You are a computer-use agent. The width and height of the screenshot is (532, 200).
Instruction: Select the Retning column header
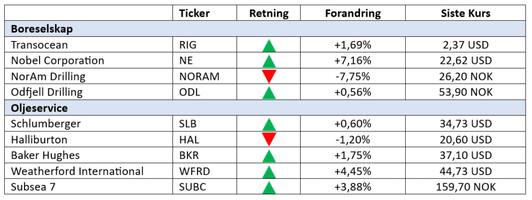[269, 13]
